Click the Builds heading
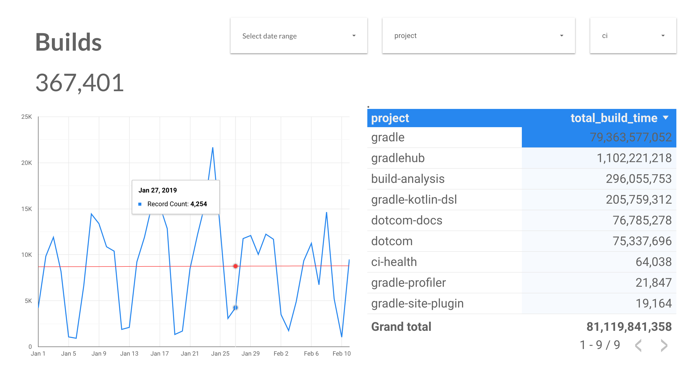The height and width of the screenshot is (384, 687). click(x=69, y=42)
